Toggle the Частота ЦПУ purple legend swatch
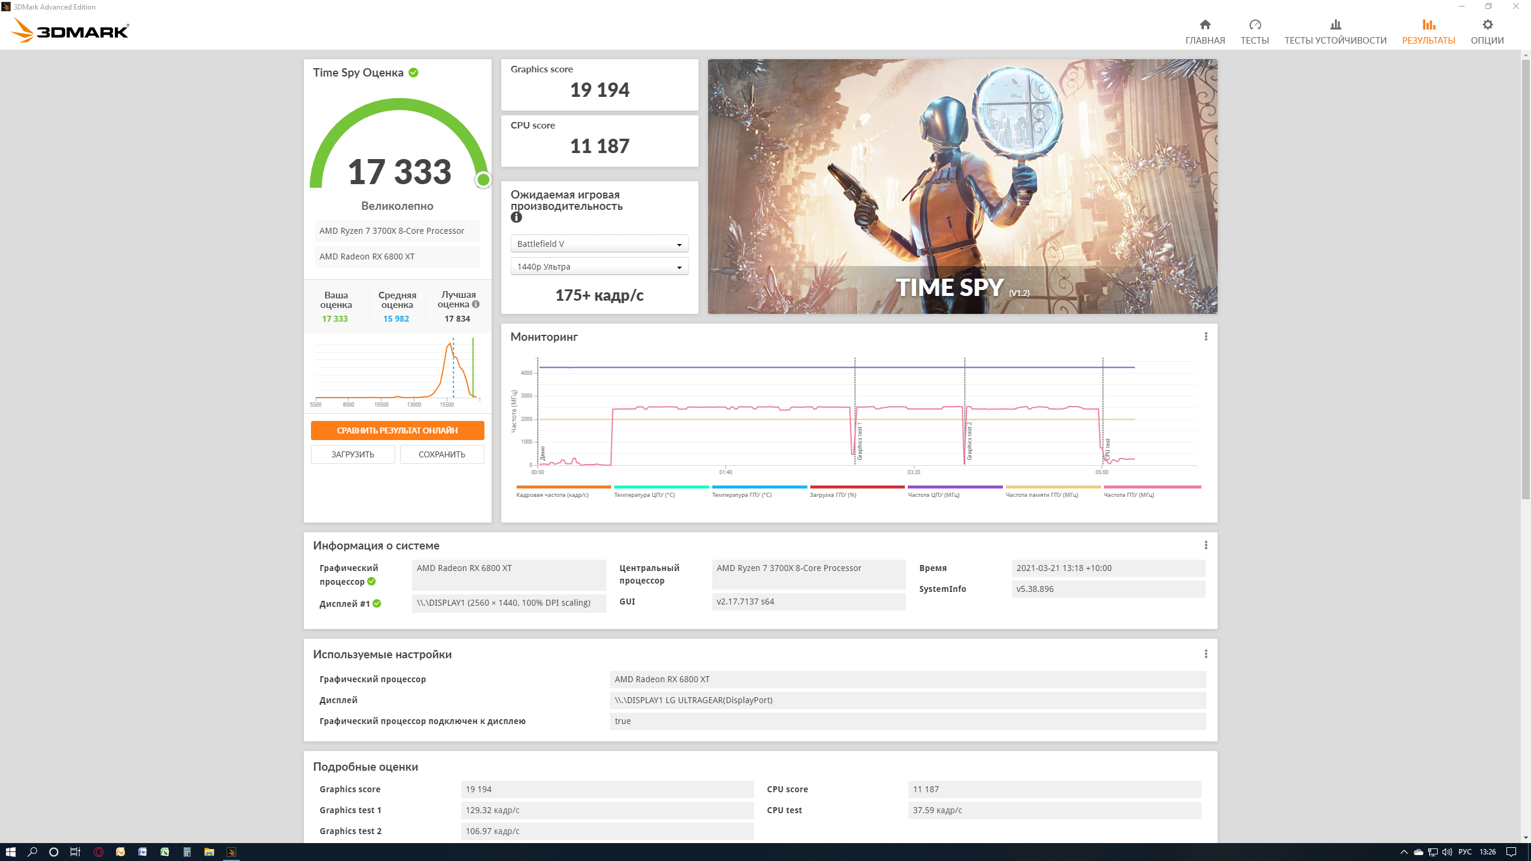1531x861 pixels. tap(954, 487)
